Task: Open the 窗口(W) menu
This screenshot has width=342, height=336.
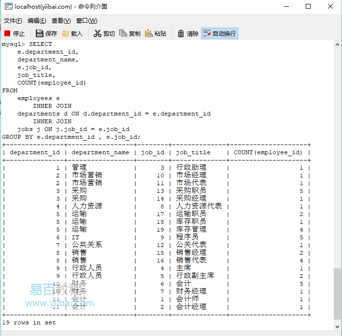Action: [86, 21]
